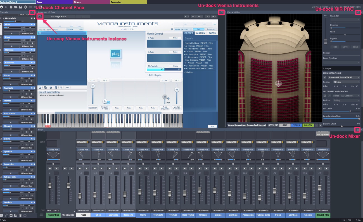The image size is (363, 222).
Task: Open secondary microphone Stereo 115° Cardioids dropdown
Action: (346, 96)
